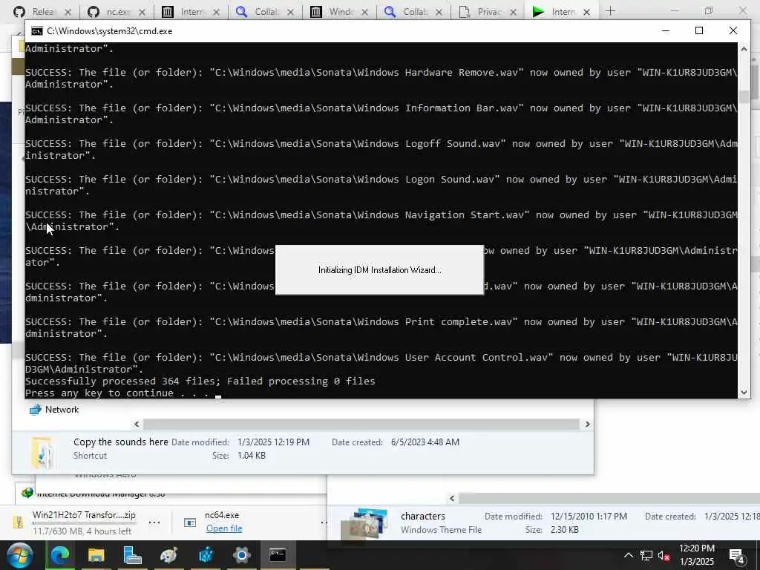This screenshot has width=760, height=570.
Task: Click the nc64.exe download file icon
Action: (189, 522)
